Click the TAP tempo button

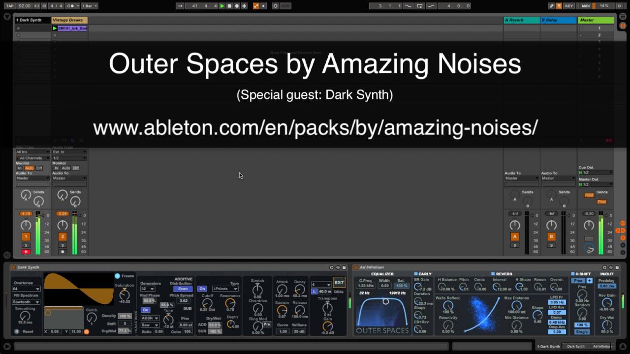[10, 6]
